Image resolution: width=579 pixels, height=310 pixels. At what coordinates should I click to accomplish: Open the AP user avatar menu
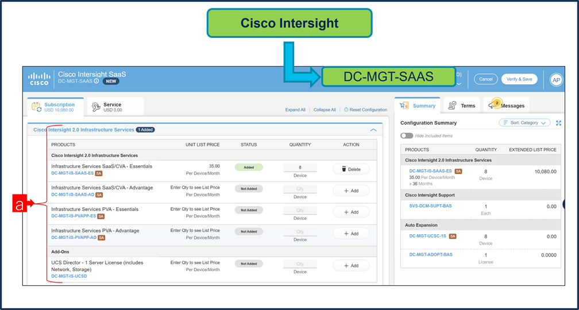click(x=556, y=80)
